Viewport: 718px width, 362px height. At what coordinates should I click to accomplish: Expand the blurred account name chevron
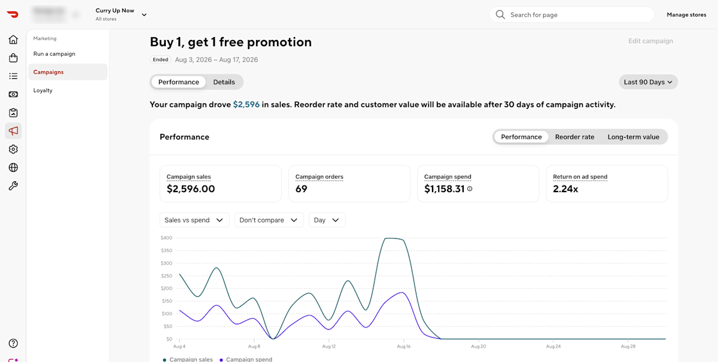coord(76,14)
